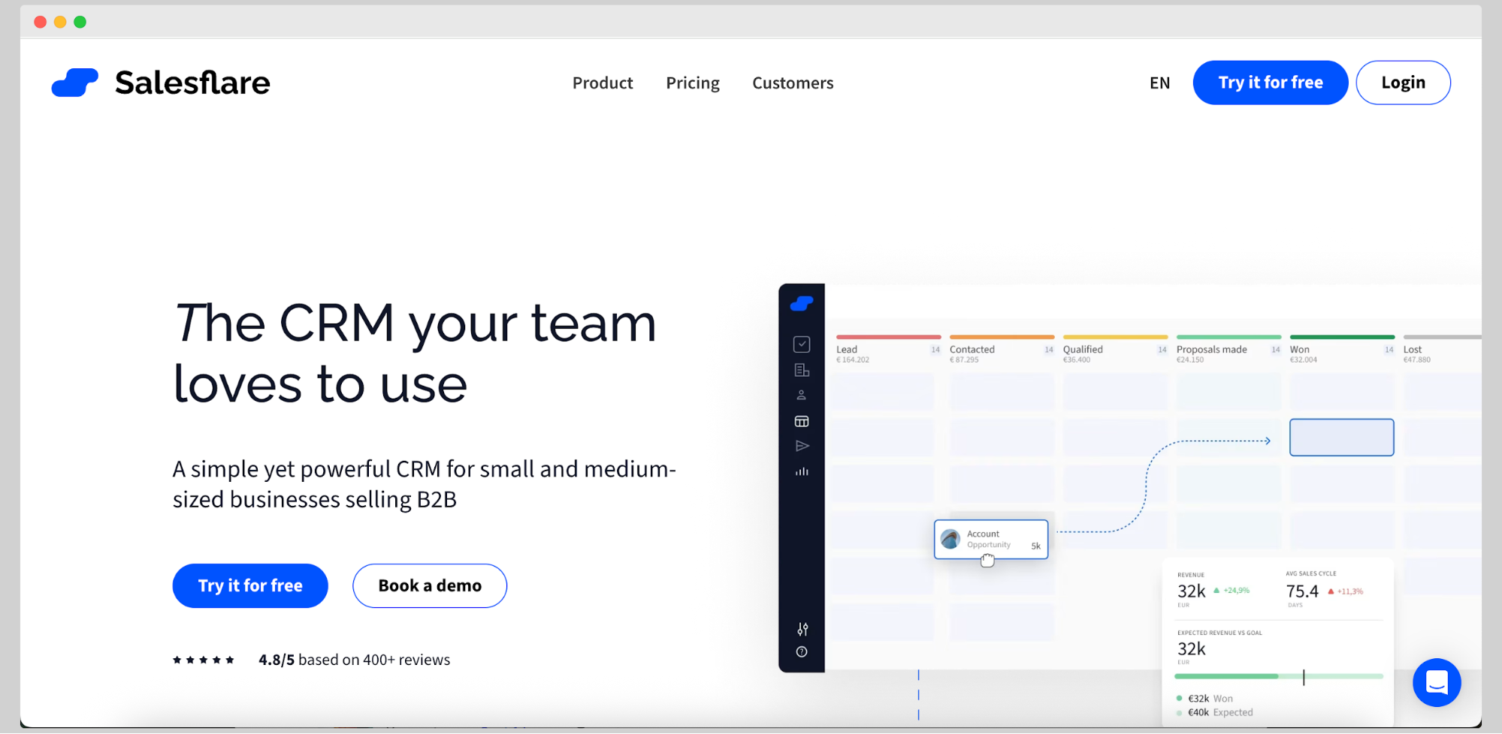Click Try it for free below the headline

coord(250,585)
